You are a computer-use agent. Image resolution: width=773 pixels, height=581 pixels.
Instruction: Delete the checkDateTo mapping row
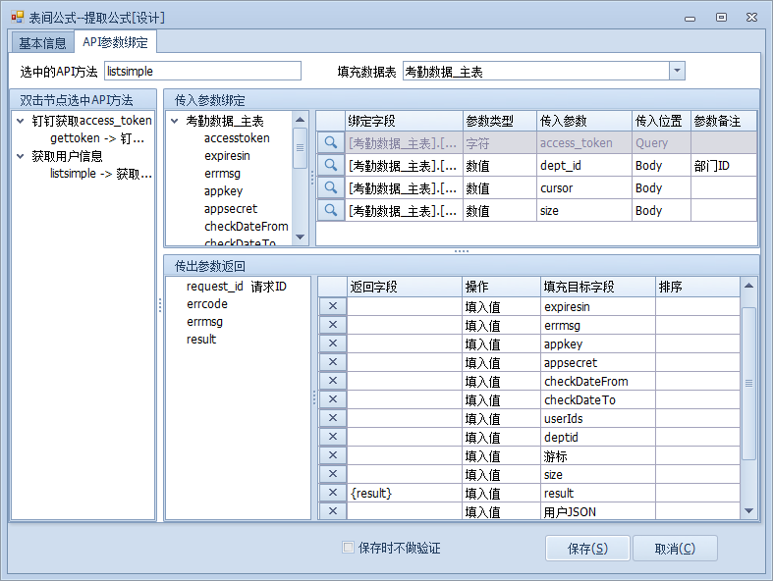332,400
